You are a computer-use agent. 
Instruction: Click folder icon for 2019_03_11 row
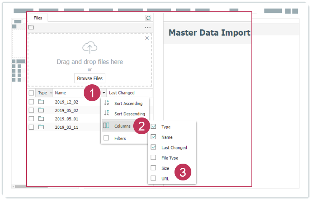(41, 127)
